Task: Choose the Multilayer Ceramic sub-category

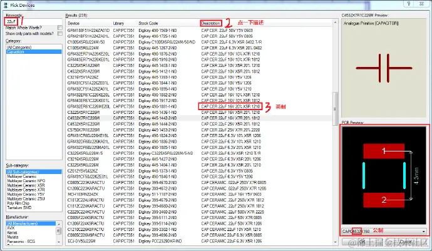Action: (x=22, y=177)
